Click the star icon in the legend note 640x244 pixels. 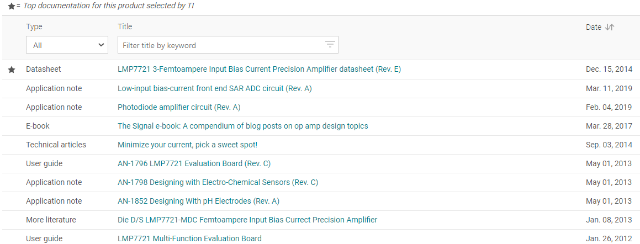(11, 6)
